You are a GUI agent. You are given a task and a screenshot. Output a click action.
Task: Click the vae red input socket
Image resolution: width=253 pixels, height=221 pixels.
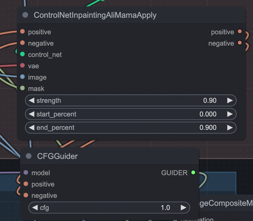[22, 66]
